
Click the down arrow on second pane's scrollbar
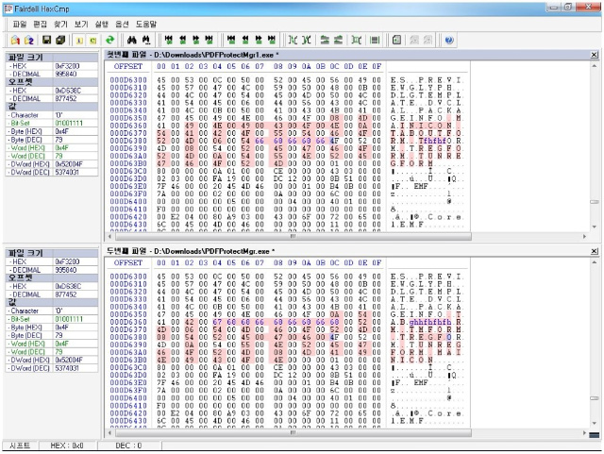[x=595, y=423]
